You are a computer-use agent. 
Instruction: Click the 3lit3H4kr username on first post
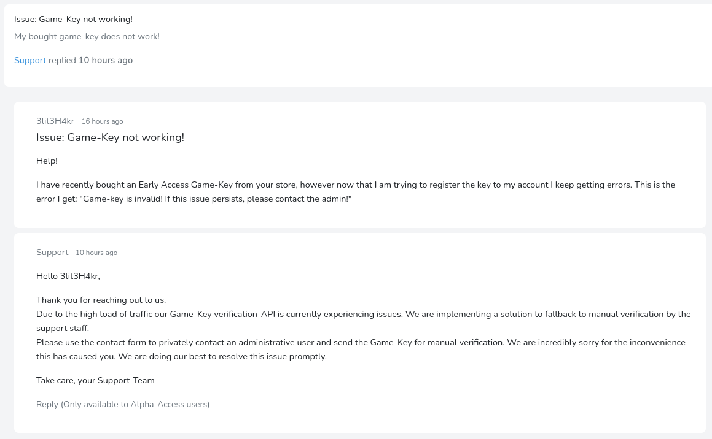point(55,121)
